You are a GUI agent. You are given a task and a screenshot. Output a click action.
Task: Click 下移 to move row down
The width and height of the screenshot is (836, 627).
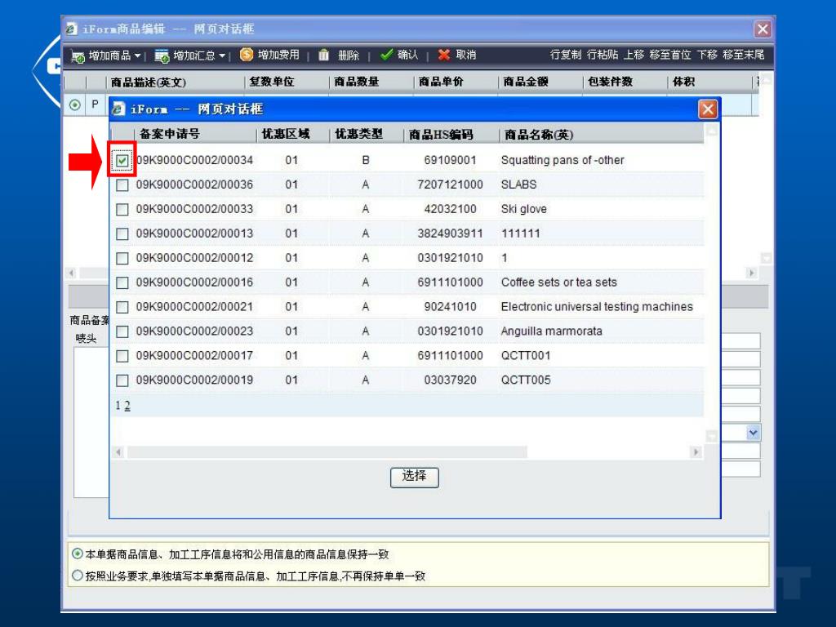(707, 55)
